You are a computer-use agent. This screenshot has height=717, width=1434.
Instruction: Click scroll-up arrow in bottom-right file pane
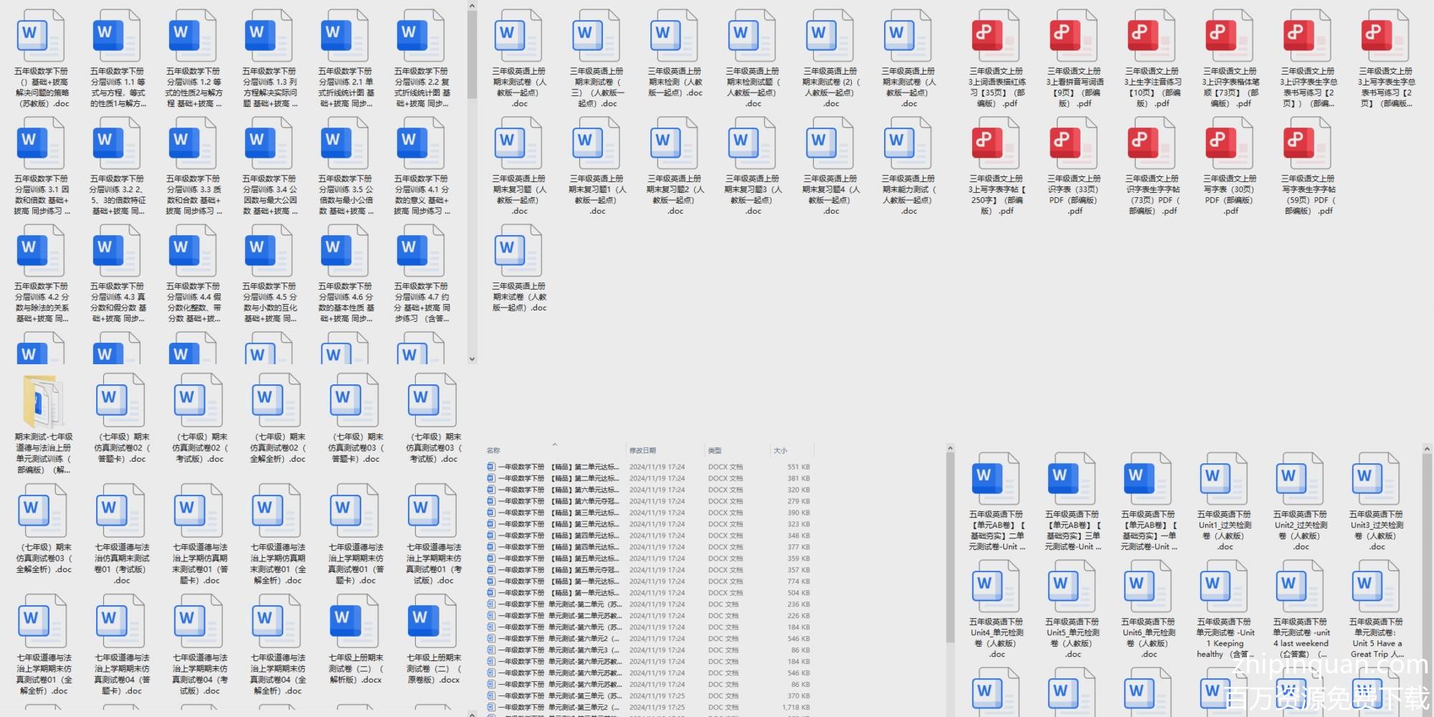pyautogui.click(x=1426, y=450)
